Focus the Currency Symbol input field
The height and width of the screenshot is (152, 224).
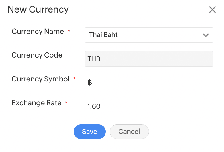click(x=149, y=83)
